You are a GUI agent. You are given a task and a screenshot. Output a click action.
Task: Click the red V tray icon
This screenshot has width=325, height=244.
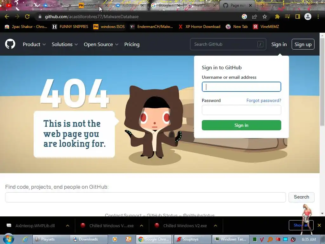click(262, 240)
